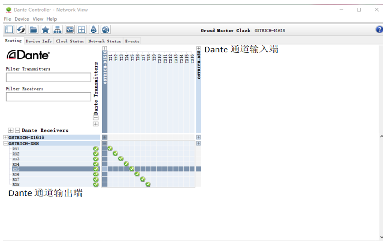Expand all Dante Receivers with plus box

[x=11, y=130]
